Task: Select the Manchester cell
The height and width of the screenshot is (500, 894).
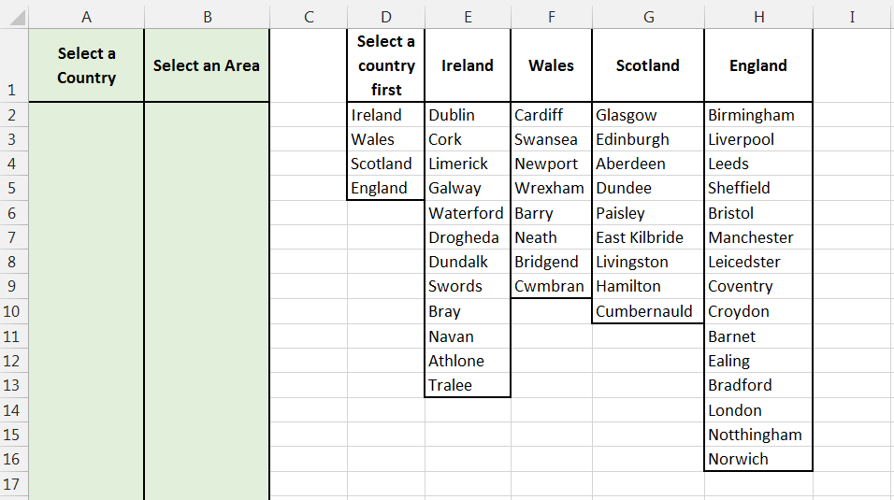Action: [758, 237]
